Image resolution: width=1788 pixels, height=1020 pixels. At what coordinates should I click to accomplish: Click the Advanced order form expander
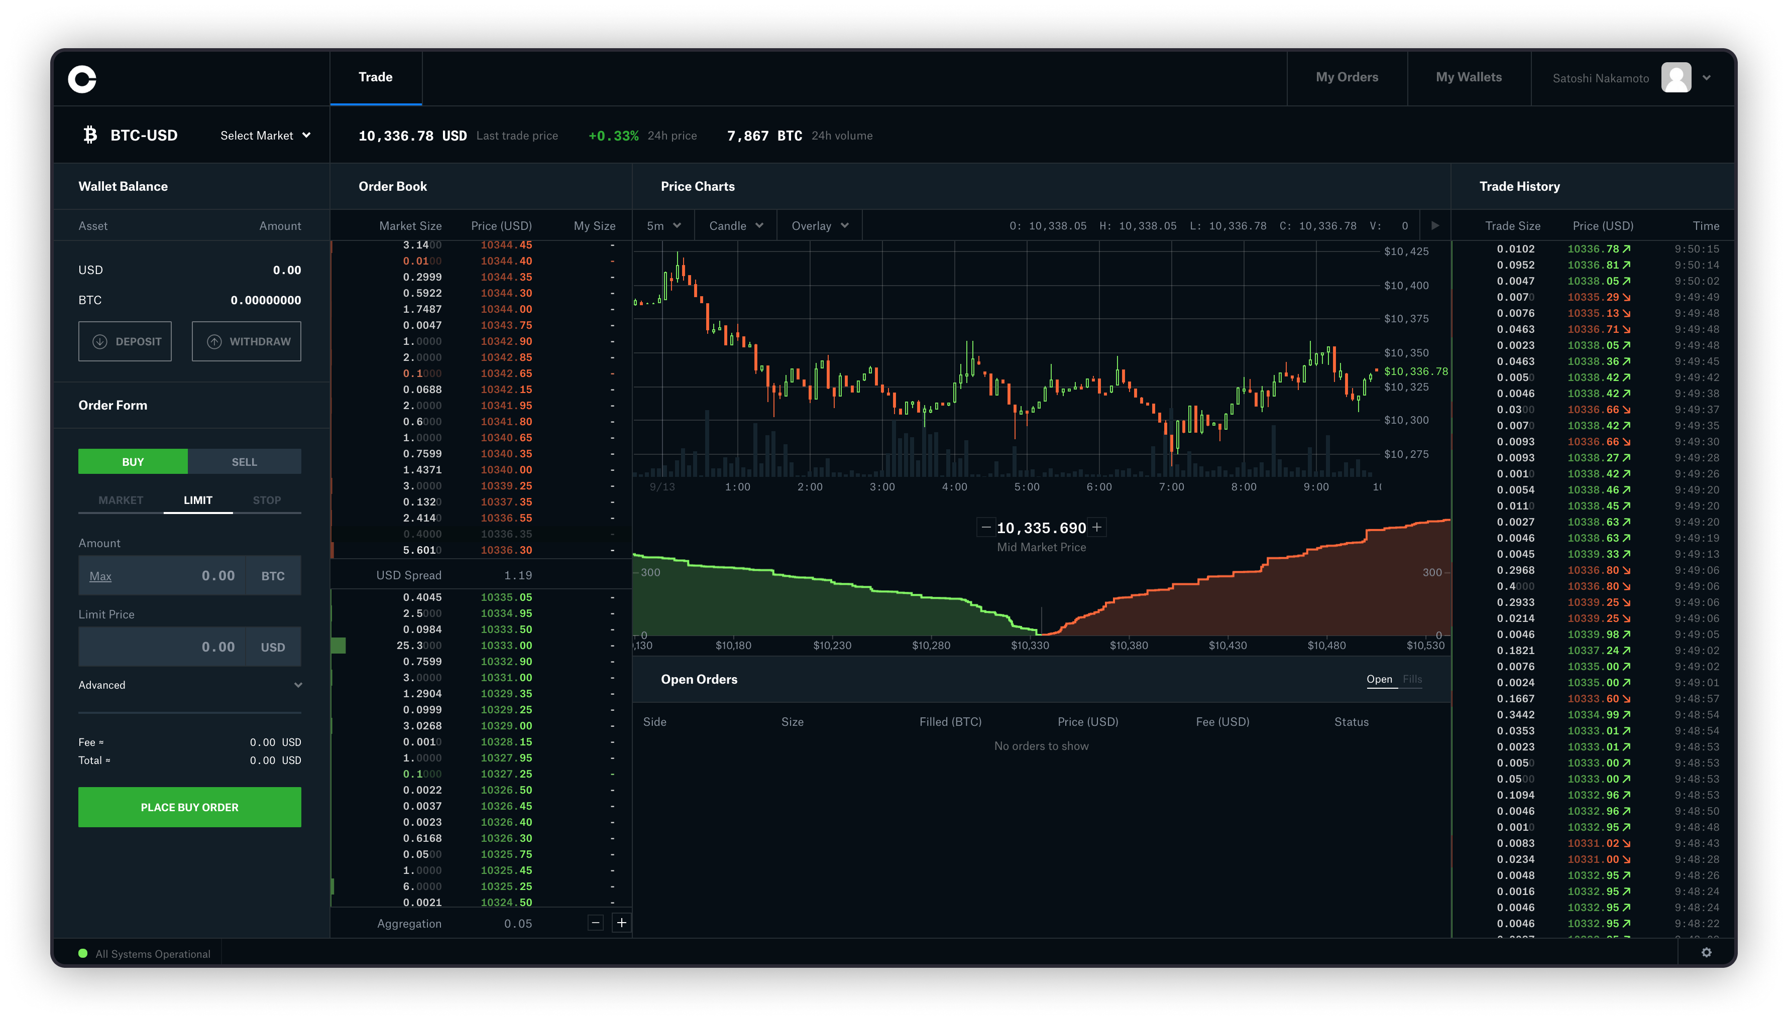click(189, 685)
